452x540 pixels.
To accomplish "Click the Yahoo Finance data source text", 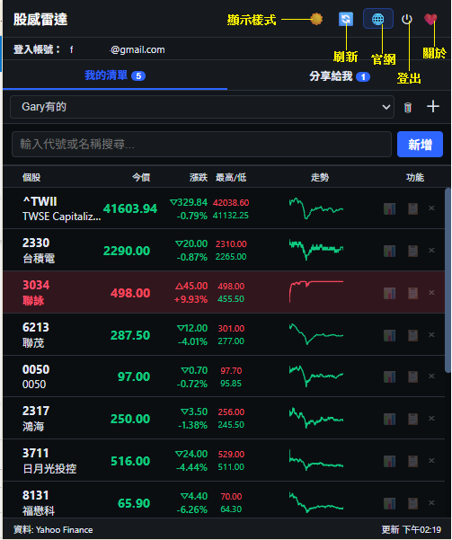I will (x=64, y=530).
